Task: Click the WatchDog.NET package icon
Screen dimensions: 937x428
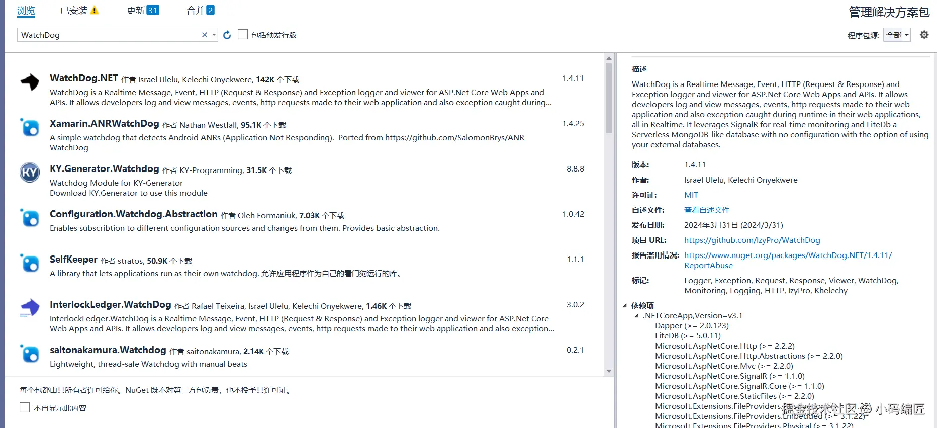Action: click(30, 81)
